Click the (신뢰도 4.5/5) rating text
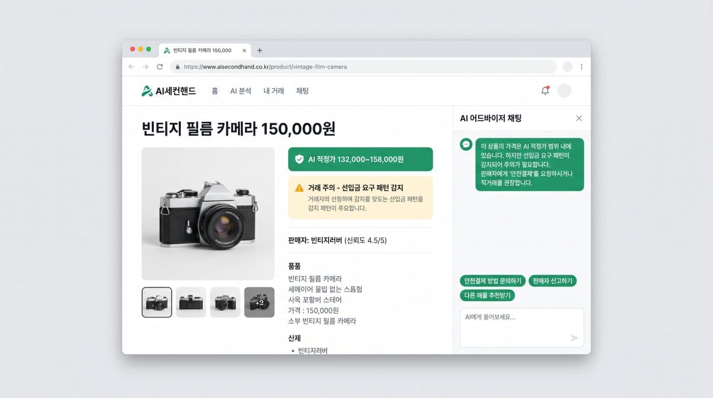713x398 pixels. pyautogui.click(x=365, y=241)
